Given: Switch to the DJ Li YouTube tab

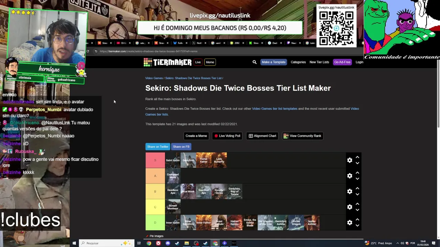Looking at the screenshot, I should coord(123,43).
